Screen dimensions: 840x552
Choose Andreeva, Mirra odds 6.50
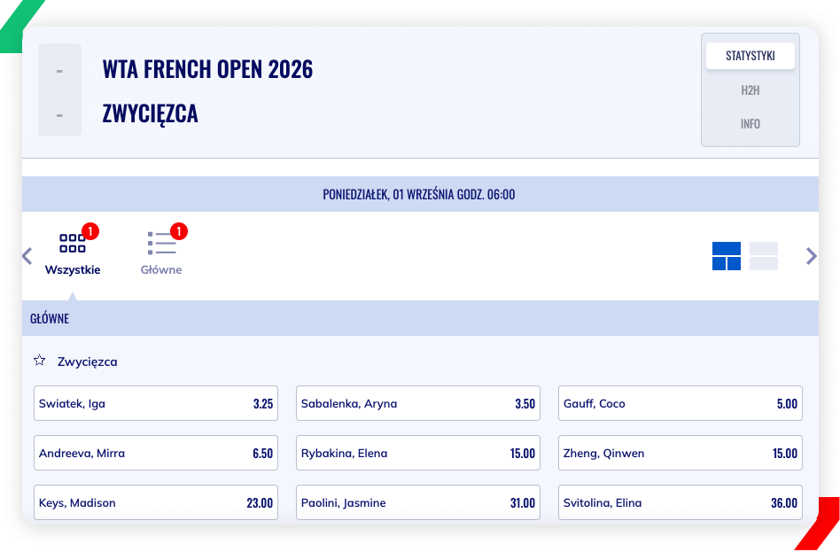pos(156,453)
